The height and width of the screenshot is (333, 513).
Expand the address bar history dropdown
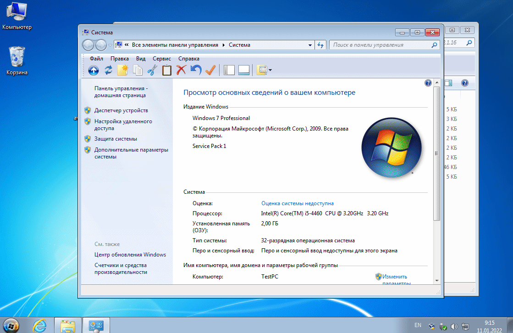click(x=310, y=45)
